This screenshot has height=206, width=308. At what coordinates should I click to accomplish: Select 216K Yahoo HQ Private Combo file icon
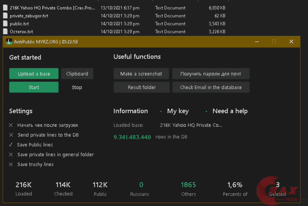coord(5,8)
